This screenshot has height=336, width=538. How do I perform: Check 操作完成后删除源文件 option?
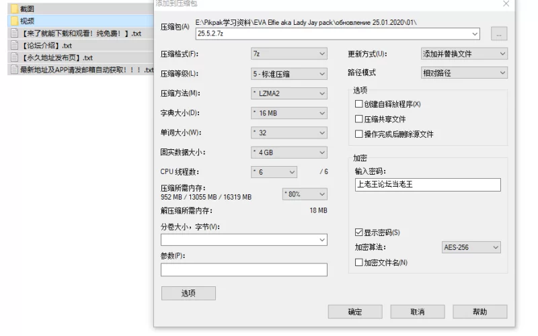(x=359, y=134)
